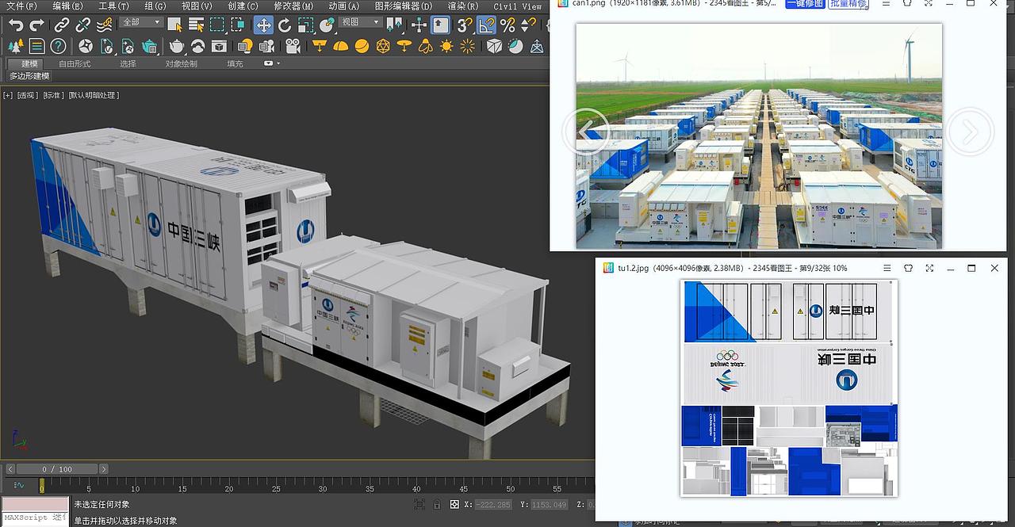
Task: Open the menu icon in tu1.2.jpg viewer
Action: tap(887, 268)
